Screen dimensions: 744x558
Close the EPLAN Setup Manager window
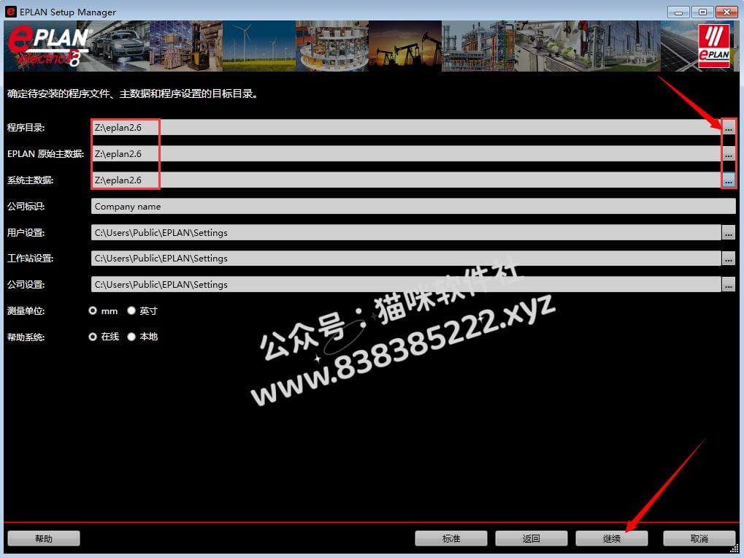(726, 12)
